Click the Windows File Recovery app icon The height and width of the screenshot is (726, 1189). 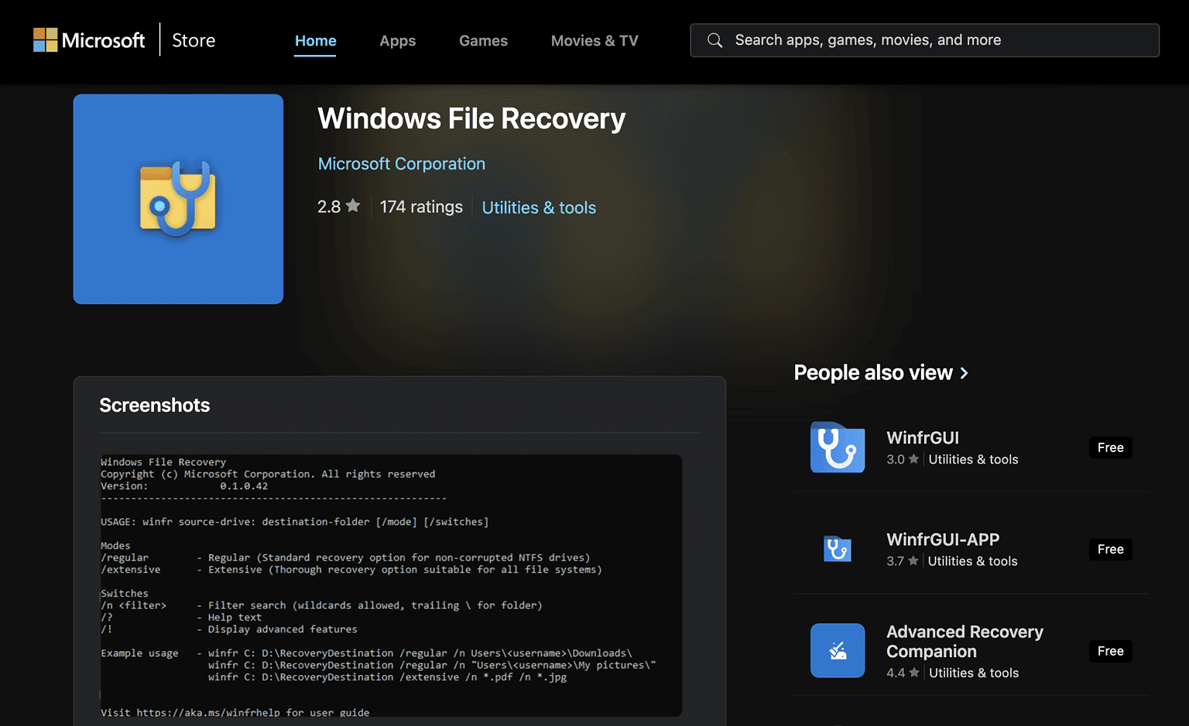point(177,199)
